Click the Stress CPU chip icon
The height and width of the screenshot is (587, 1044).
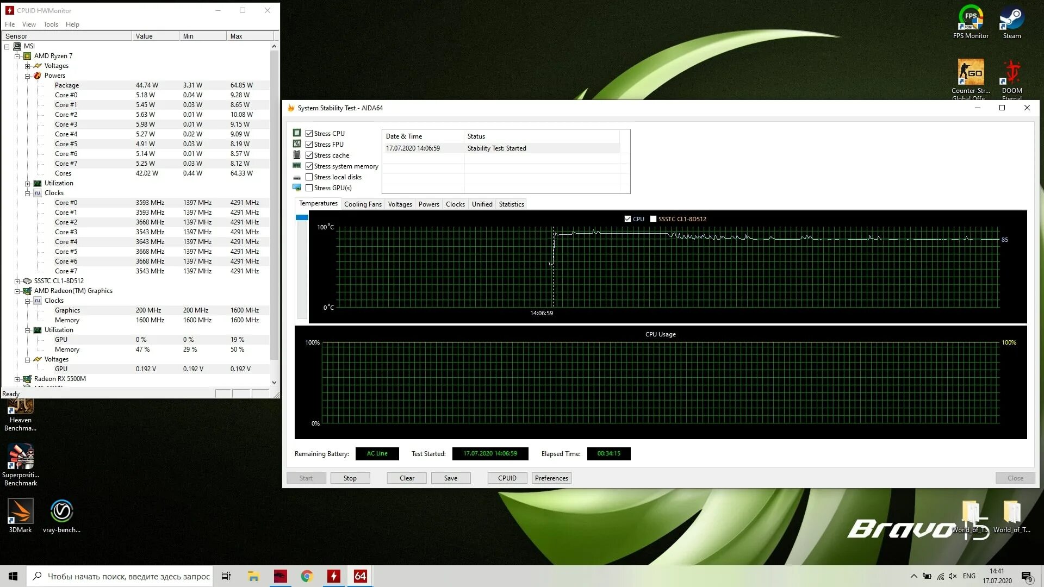coord(297,133)
